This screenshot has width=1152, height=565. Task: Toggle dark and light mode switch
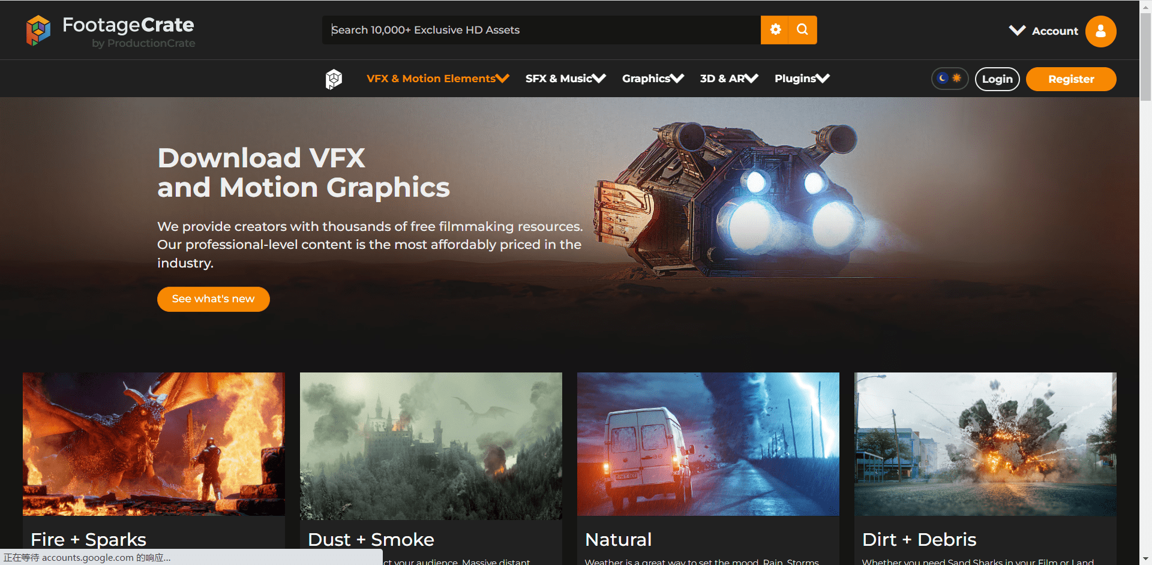pos(950,79)
